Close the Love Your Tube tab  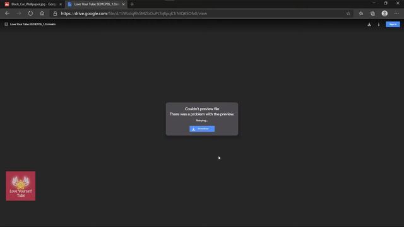coord(124,4)
